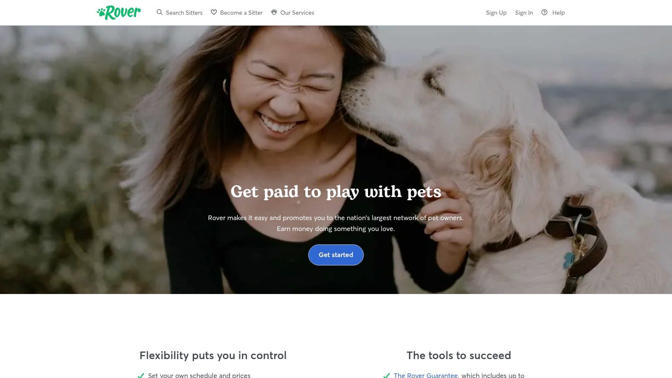Click the green checkmark beside Set your own schedule
The width and height of the screenshot is (672, 378).
[x=141, y=375]
